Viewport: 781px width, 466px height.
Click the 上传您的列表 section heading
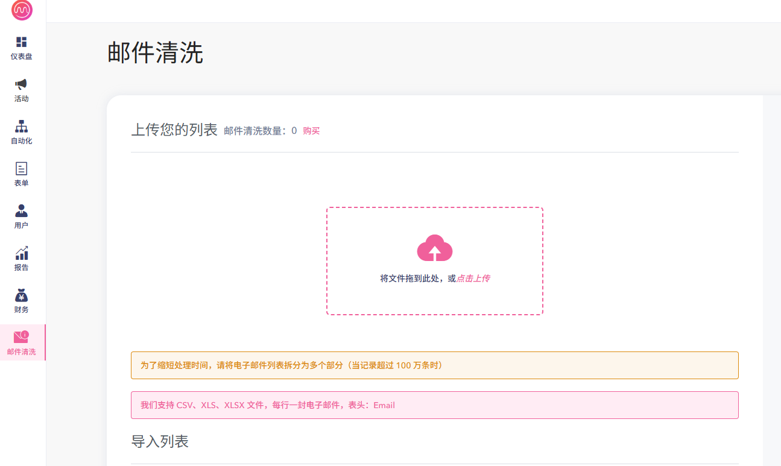pos(174,130)
